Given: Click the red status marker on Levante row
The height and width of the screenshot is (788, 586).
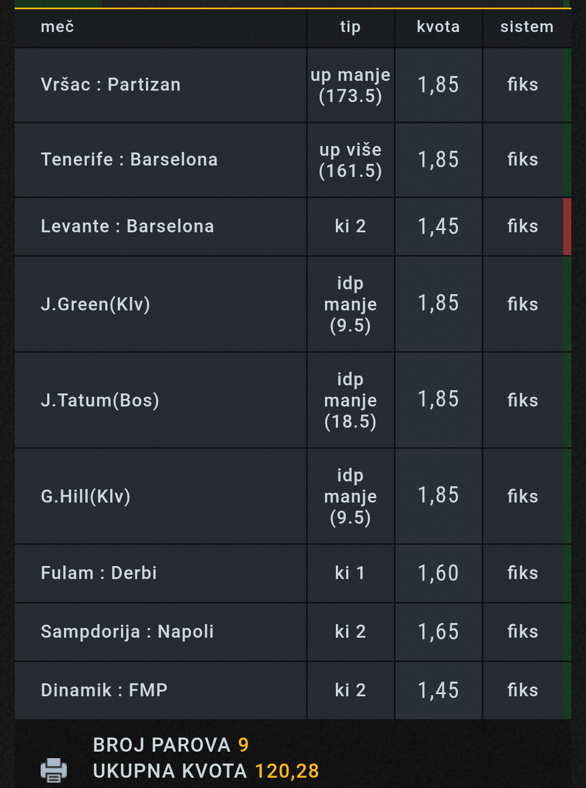Looking at the screenshot, I should [x=567, y=227].
